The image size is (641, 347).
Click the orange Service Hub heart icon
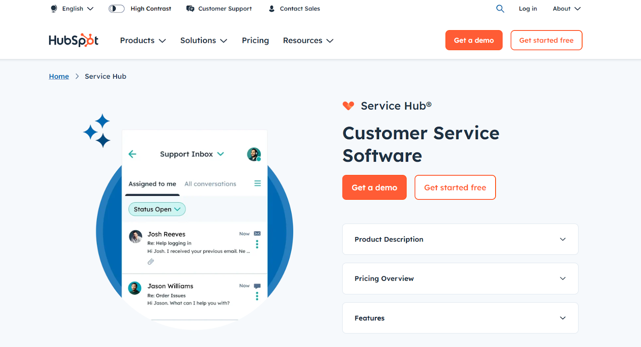point(349,106)
